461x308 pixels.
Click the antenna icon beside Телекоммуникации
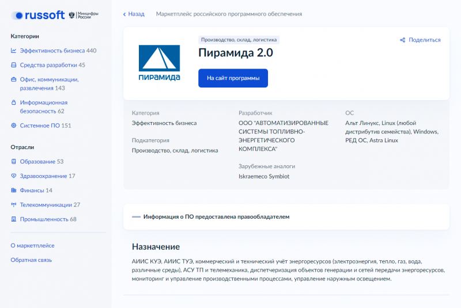coord(13,204)
